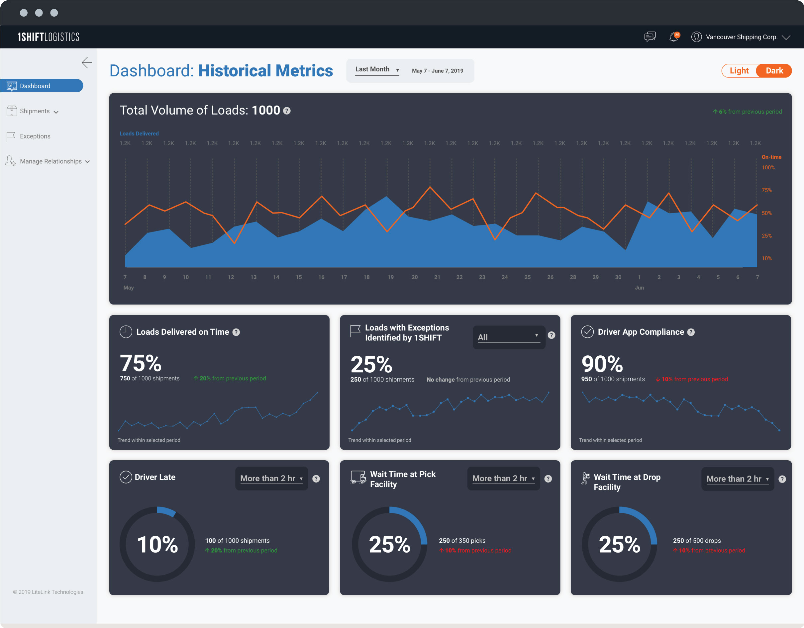The width and height of the screenshot is (804, 628).
Task: Click '100 of 1000 shipments' text
Action: [x=237, y=540]
